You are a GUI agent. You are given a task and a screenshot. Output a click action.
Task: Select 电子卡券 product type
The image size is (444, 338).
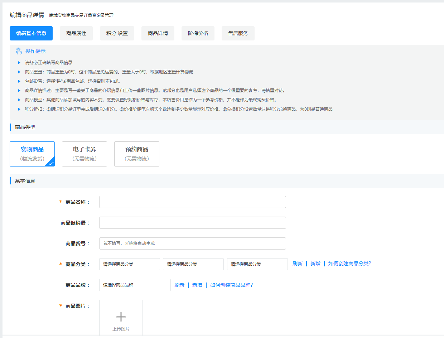point(85,154)
